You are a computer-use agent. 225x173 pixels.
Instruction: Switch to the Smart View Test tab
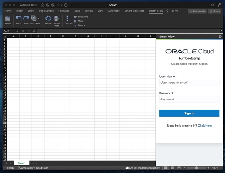pos(134,11)
